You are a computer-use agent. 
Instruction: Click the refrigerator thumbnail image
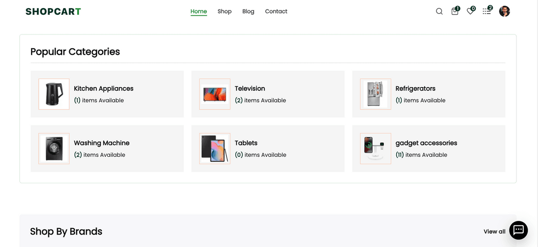376,94
